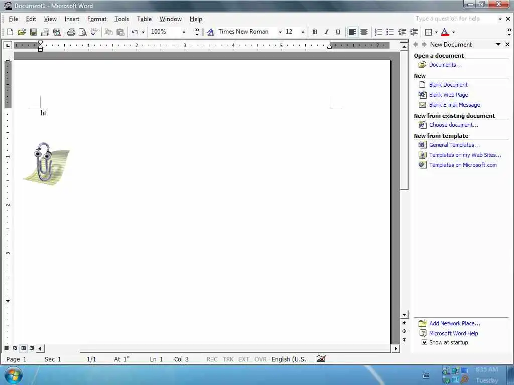Open the zoom percentage dropdown
The width and height of the screenshot is (514, 385).
[x=184, y=32]
